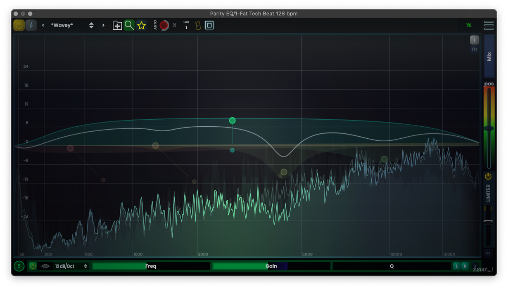Select the bright green EQ band node

(233, 121)
